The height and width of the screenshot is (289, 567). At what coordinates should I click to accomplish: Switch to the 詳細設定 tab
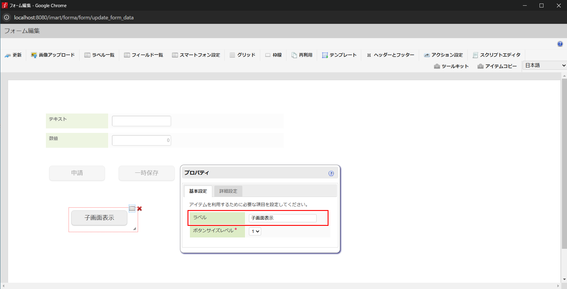click(x=228, y=191)
